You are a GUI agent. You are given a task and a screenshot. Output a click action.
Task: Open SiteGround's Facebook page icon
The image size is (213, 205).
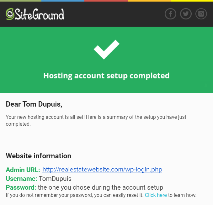click(170, 14)
